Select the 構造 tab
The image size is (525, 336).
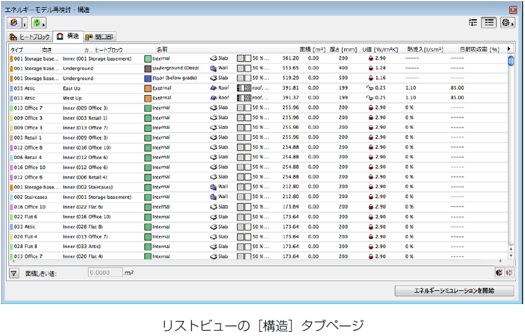(68, 36)
